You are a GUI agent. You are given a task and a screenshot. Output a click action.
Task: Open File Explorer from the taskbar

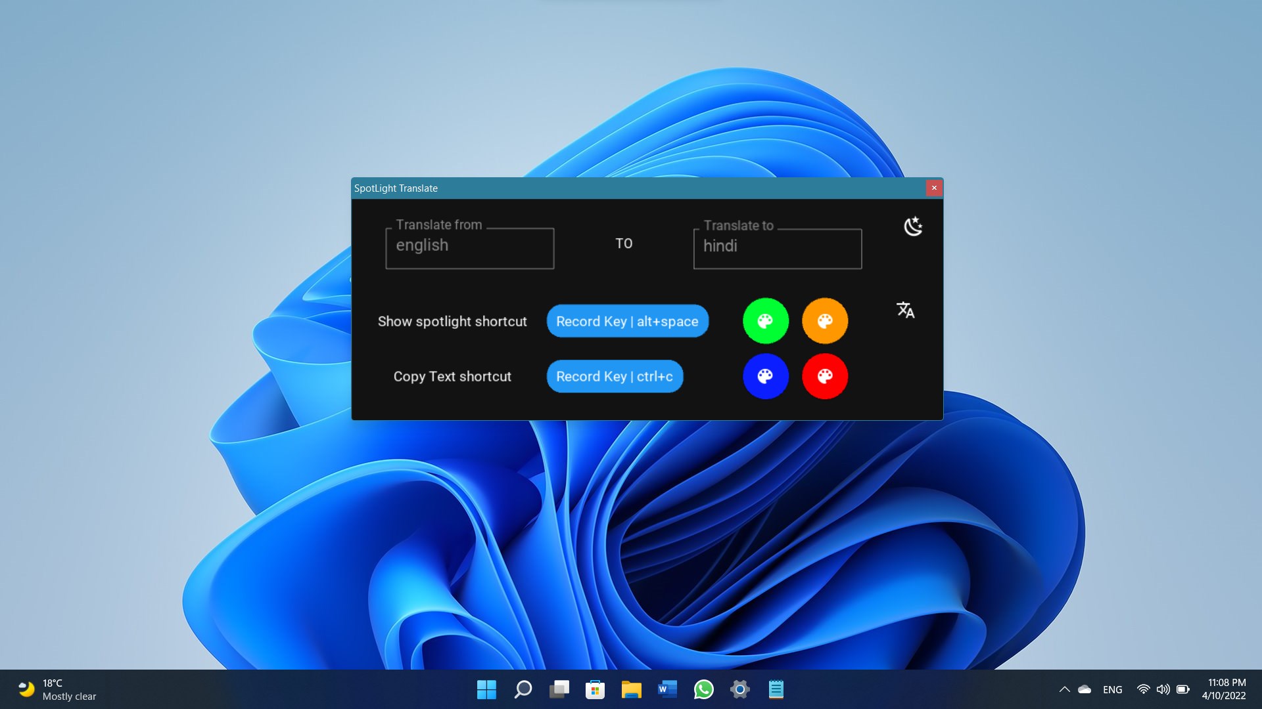pyautogui.click(x=631, y=689)
